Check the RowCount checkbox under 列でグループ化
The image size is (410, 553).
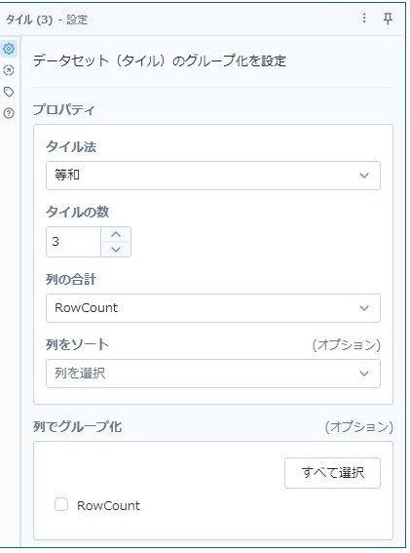61,504
